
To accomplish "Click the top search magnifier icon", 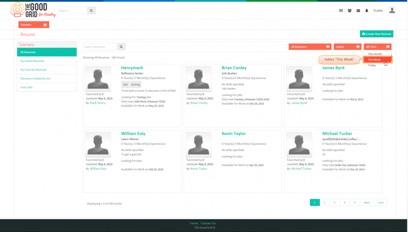I will tap(91, 11).
